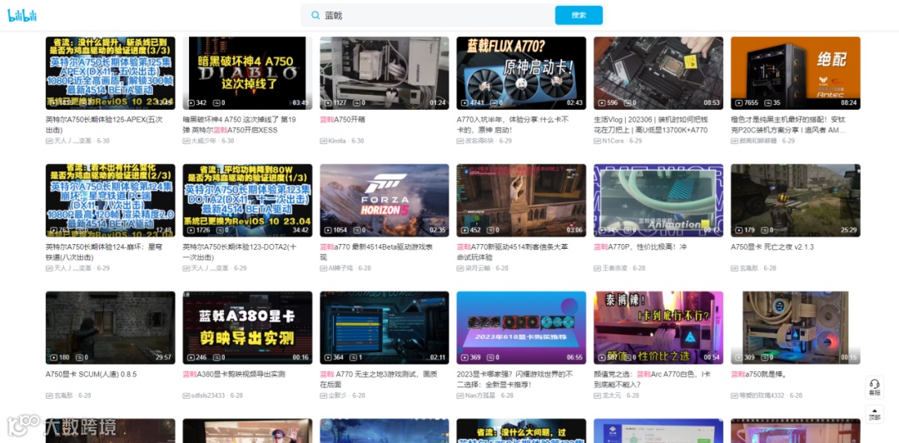Click the UP badge beside N1Core
Screen dimensions: 899x443
click(x=598, y=141)
